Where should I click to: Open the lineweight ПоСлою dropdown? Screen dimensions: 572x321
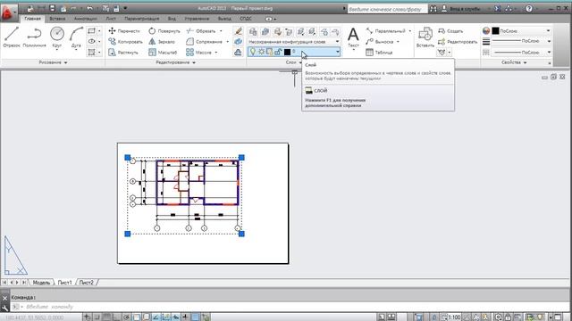521,42
